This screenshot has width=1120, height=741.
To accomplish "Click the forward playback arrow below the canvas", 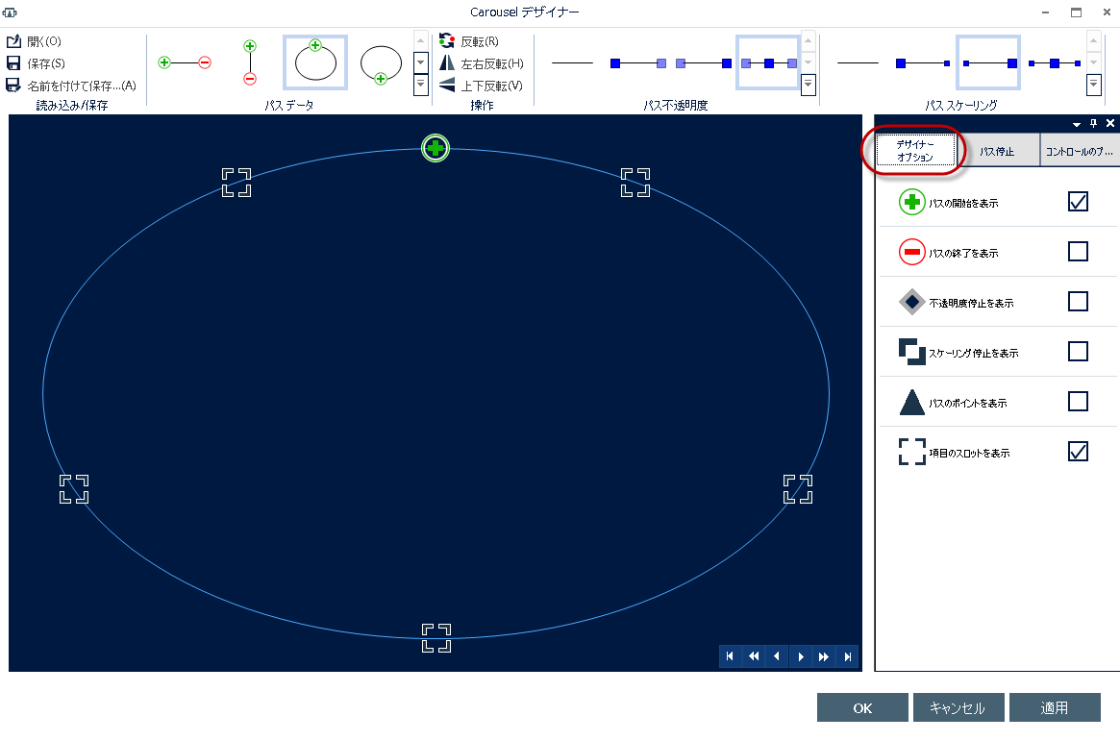I will click(801, 655).
